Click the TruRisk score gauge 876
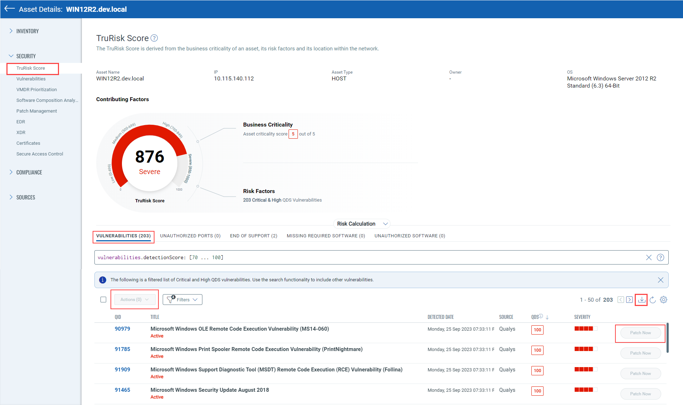Viewport: 683px width, 405px height. click(x=149, y=157)
